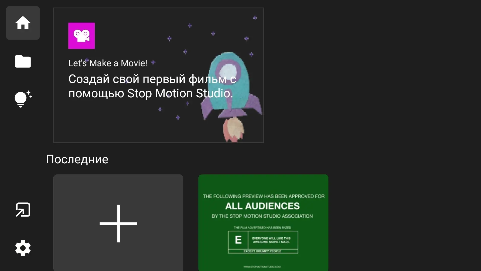Open the settings gear

(23, 248)
